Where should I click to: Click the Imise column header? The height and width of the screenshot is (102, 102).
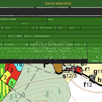point(24,48)
